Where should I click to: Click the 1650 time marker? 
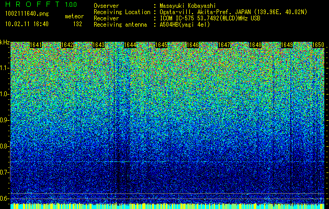coord(318,45)
